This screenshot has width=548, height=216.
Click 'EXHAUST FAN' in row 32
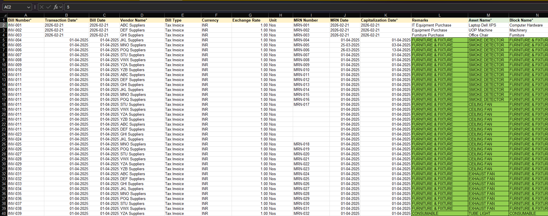[488, 174]
